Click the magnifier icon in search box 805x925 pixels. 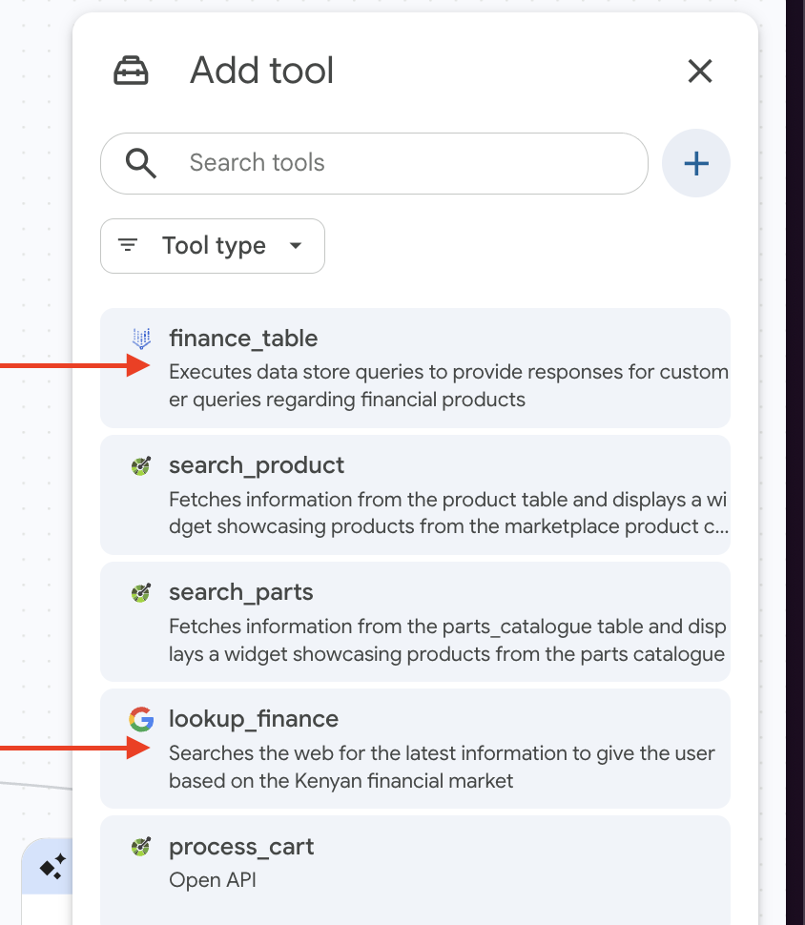[x=141, y=163]
